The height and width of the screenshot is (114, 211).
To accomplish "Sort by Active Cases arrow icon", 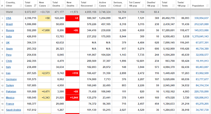I will pyautogui.click(x=109, y=6).
